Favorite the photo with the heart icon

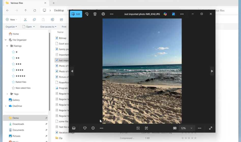(x=85, y=128)
